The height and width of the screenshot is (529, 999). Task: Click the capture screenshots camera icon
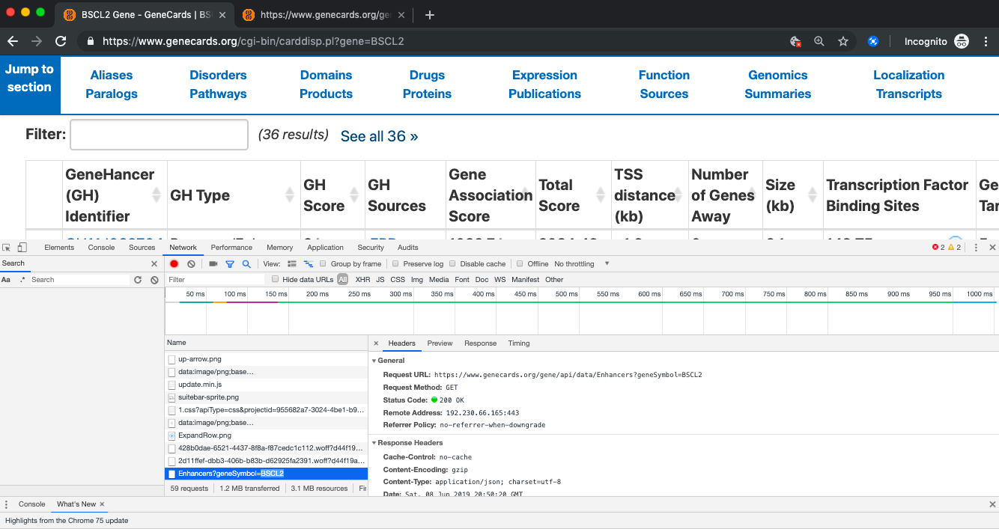pyautogui.click(x=213, y=264)
